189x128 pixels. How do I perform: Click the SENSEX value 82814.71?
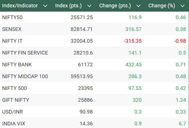(82, 29)
